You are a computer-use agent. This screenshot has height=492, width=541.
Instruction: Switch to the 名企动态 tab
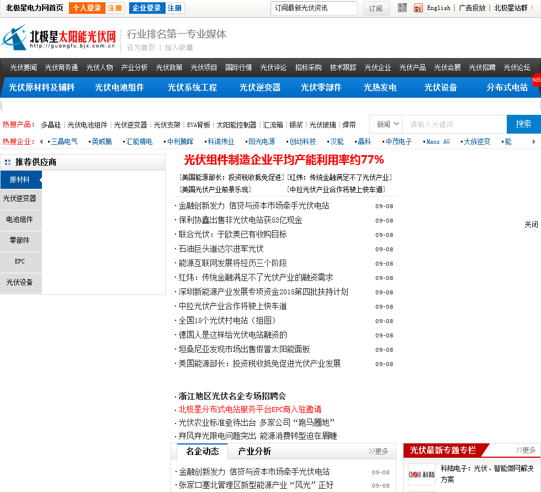pos(203,451)
